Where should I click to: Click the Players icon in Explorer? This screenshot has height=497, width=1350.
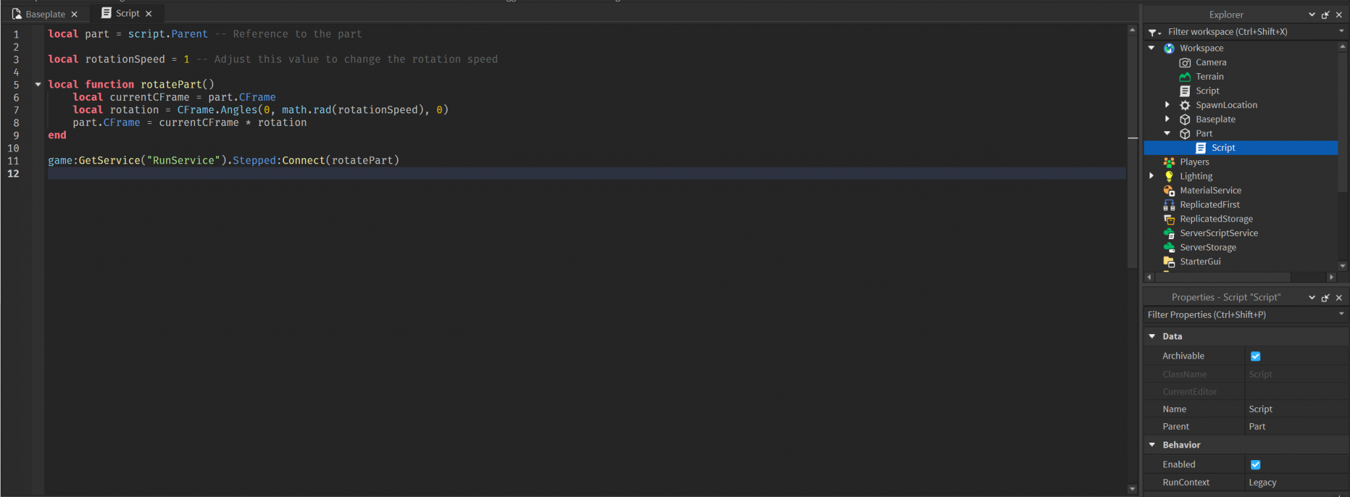(1169, 162)
